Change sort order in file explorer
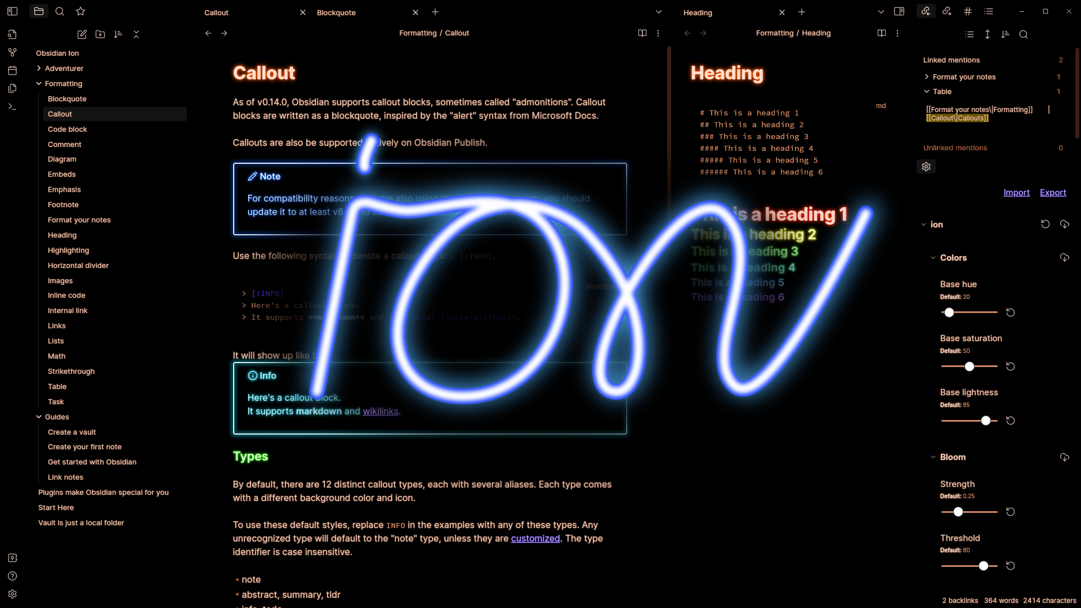 [x=118, y=34]
